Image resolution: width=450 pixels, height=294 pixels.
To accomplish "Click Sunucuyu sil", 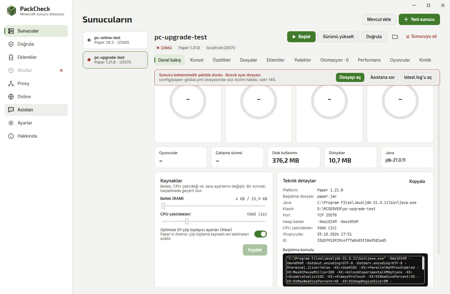I will pyautogui.click(x=421, y=37).
